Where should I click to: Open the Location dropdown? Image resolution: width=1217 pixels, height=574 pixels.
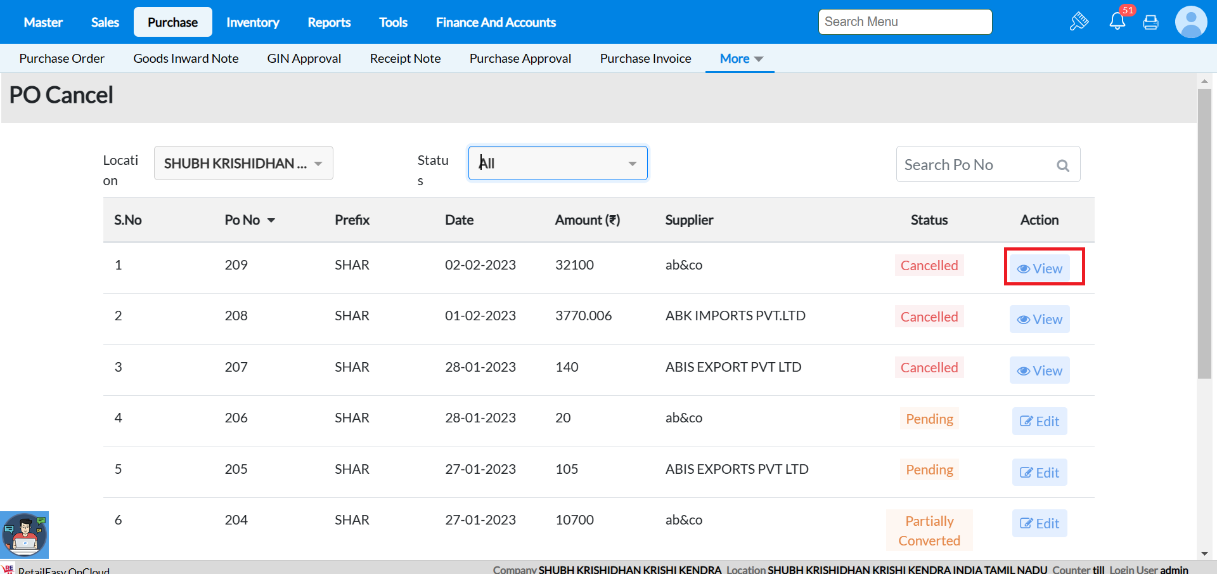coord(243,164)
